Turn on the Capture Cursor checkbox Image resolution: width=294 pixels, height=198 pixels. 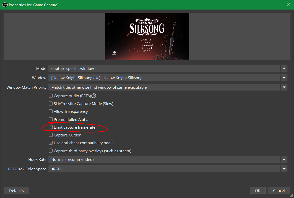[x=51, y=135]
